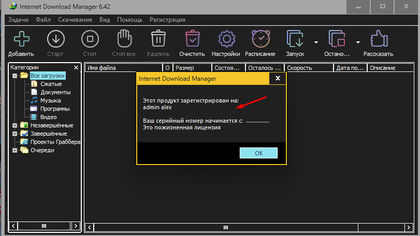
Task: Open the Файл menu
Action: pos(43,20)
